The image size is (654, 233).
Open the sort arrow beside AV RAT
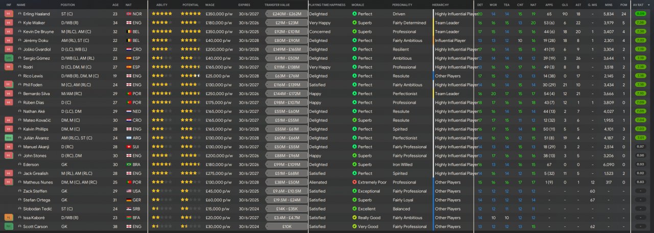coord(649,5)
